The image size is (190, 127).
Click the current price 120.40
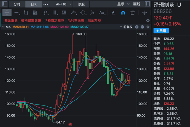point(163,18)
